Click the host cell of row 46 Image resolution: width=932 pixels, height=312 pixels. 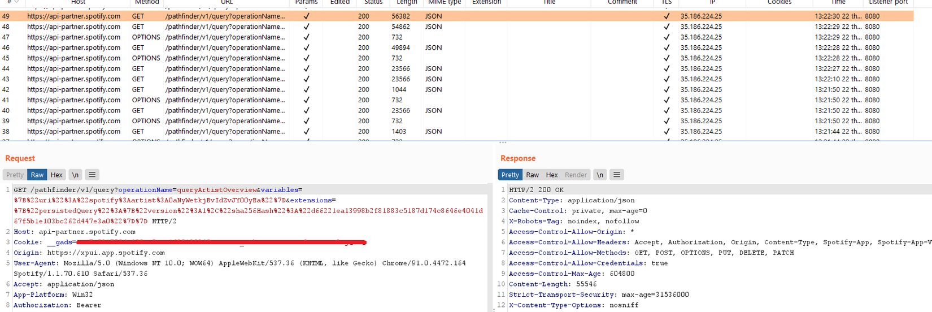coord(73,47)
